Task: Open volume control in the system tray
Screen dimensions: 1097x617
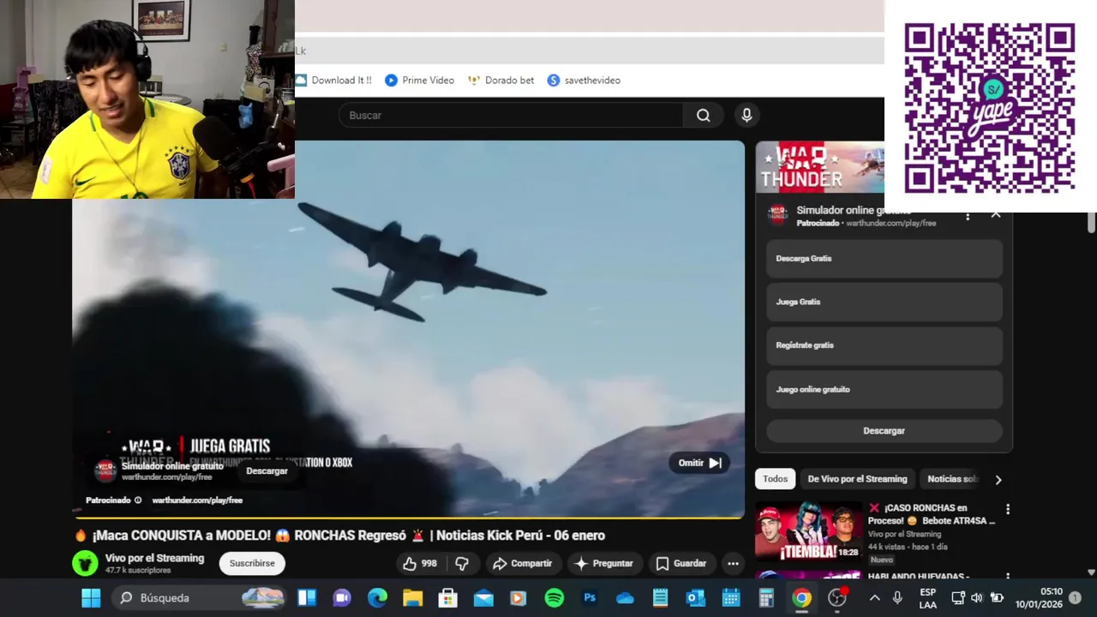Action: coord(977,597)
